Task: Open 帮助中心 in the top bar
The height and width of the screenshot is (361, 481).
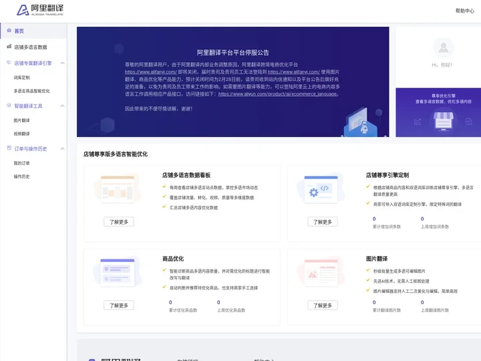Action: 464,11
